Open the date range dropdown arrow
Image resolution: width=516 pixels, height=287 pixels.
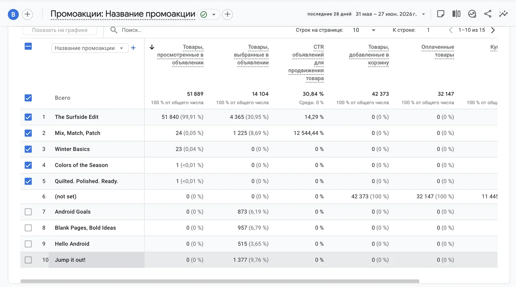click(424, 14)
